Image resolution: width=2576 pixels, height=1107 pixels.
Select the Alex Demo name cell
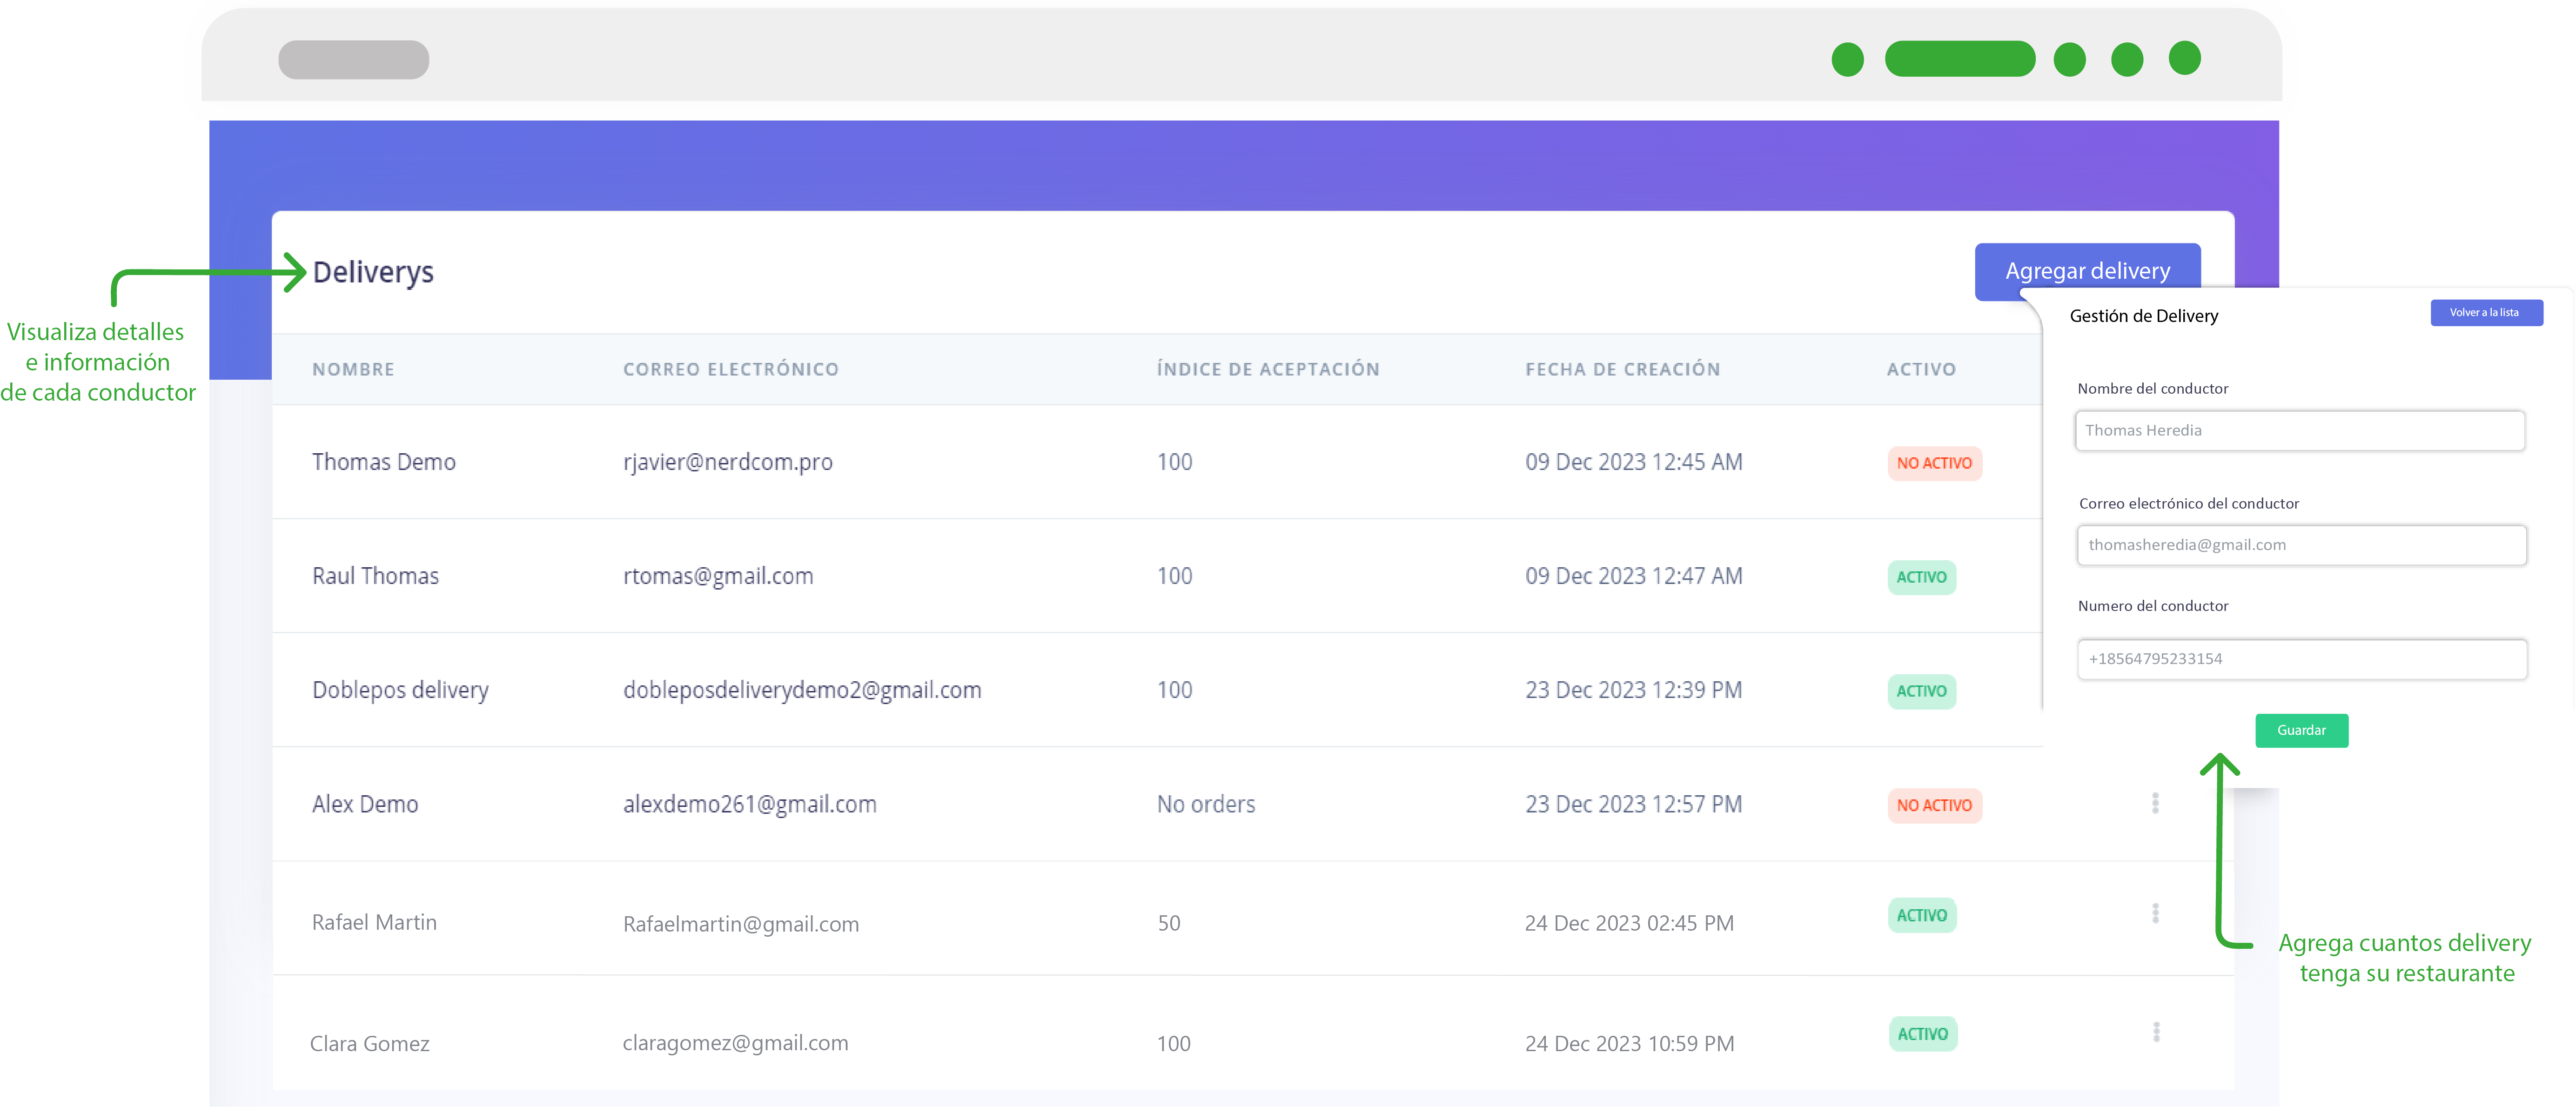coord(365,804)
